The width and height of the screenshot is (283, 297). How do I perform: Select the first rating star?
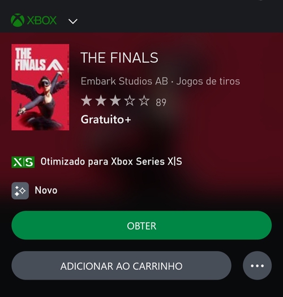[x=87, y=101]
